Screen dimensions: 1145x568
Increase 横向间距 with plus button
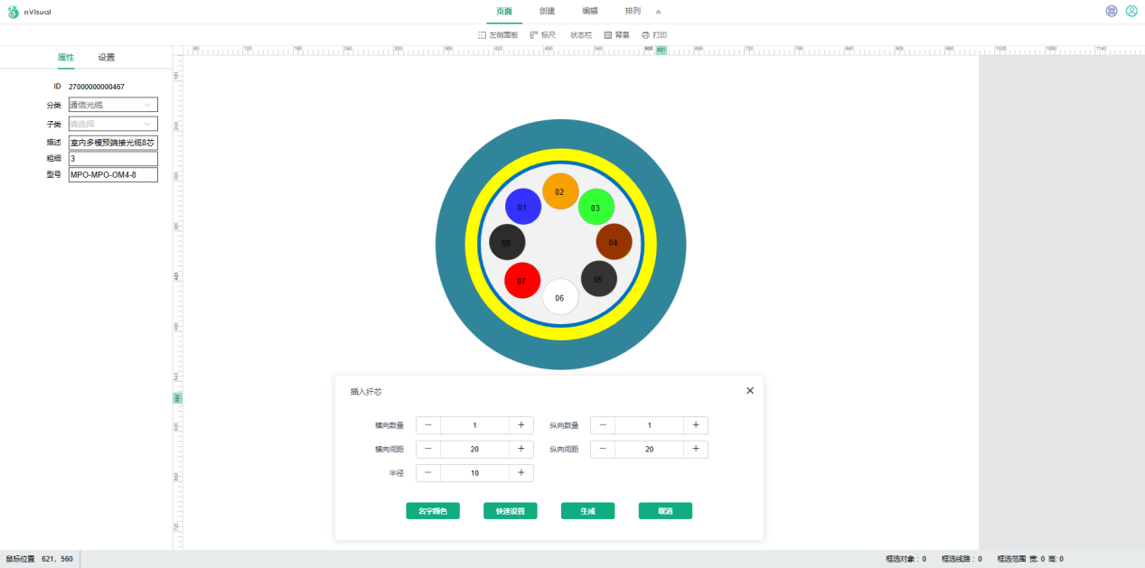[521, 449]
